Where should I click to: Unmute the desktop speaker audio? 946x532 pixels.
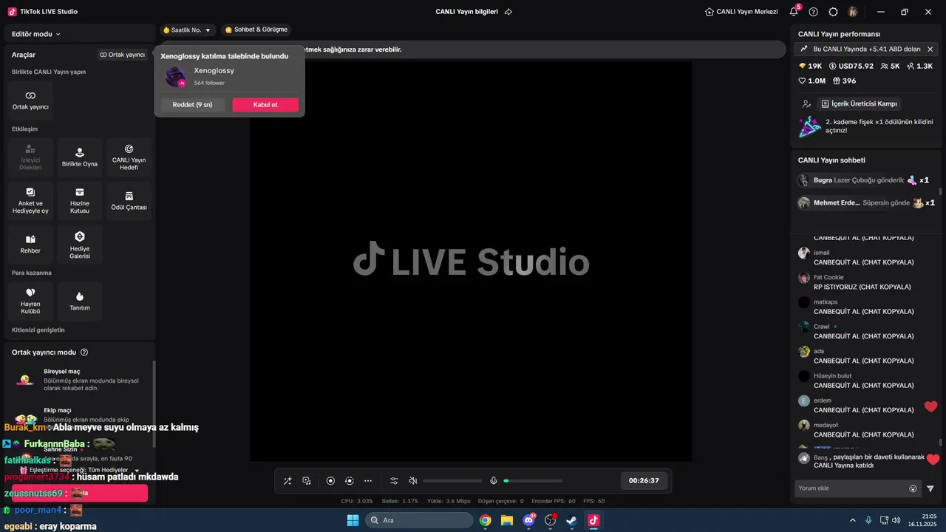tap(413, 481)
